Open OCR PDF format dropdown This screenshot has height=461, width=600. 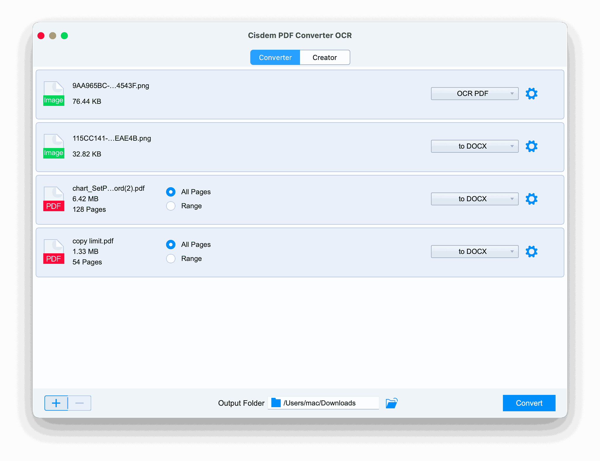tap(475, 94)
